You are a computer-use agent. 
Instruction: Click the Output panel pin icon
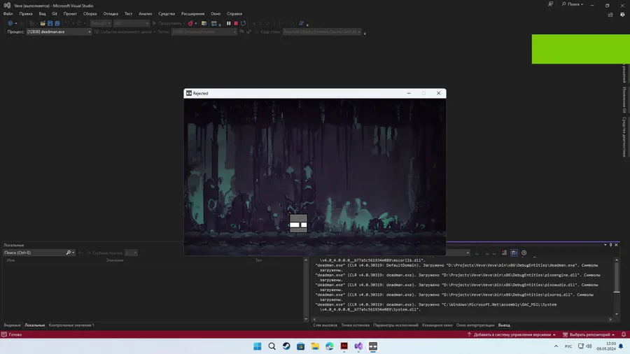tap(610, 245)
